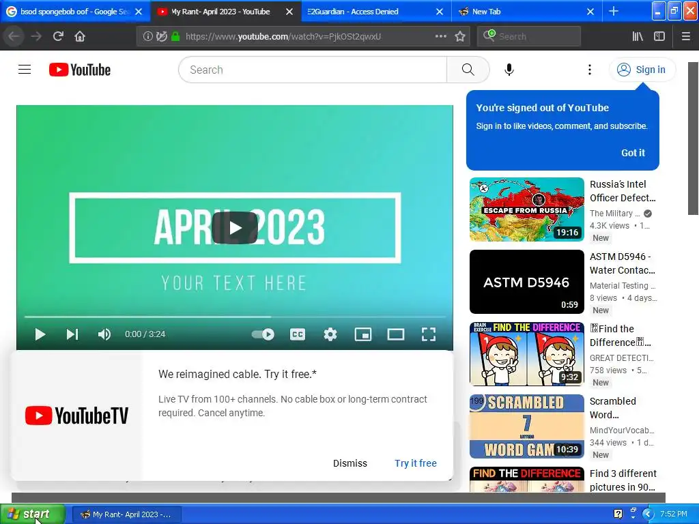Image resolution: width=699 pixels, height=524 pixels.
Task: Activate voice search microphone
Action: tap(509, 70)
